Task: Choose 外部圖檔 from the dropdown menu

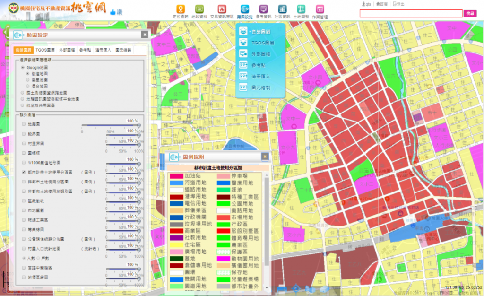Action: tap(261, 54)
